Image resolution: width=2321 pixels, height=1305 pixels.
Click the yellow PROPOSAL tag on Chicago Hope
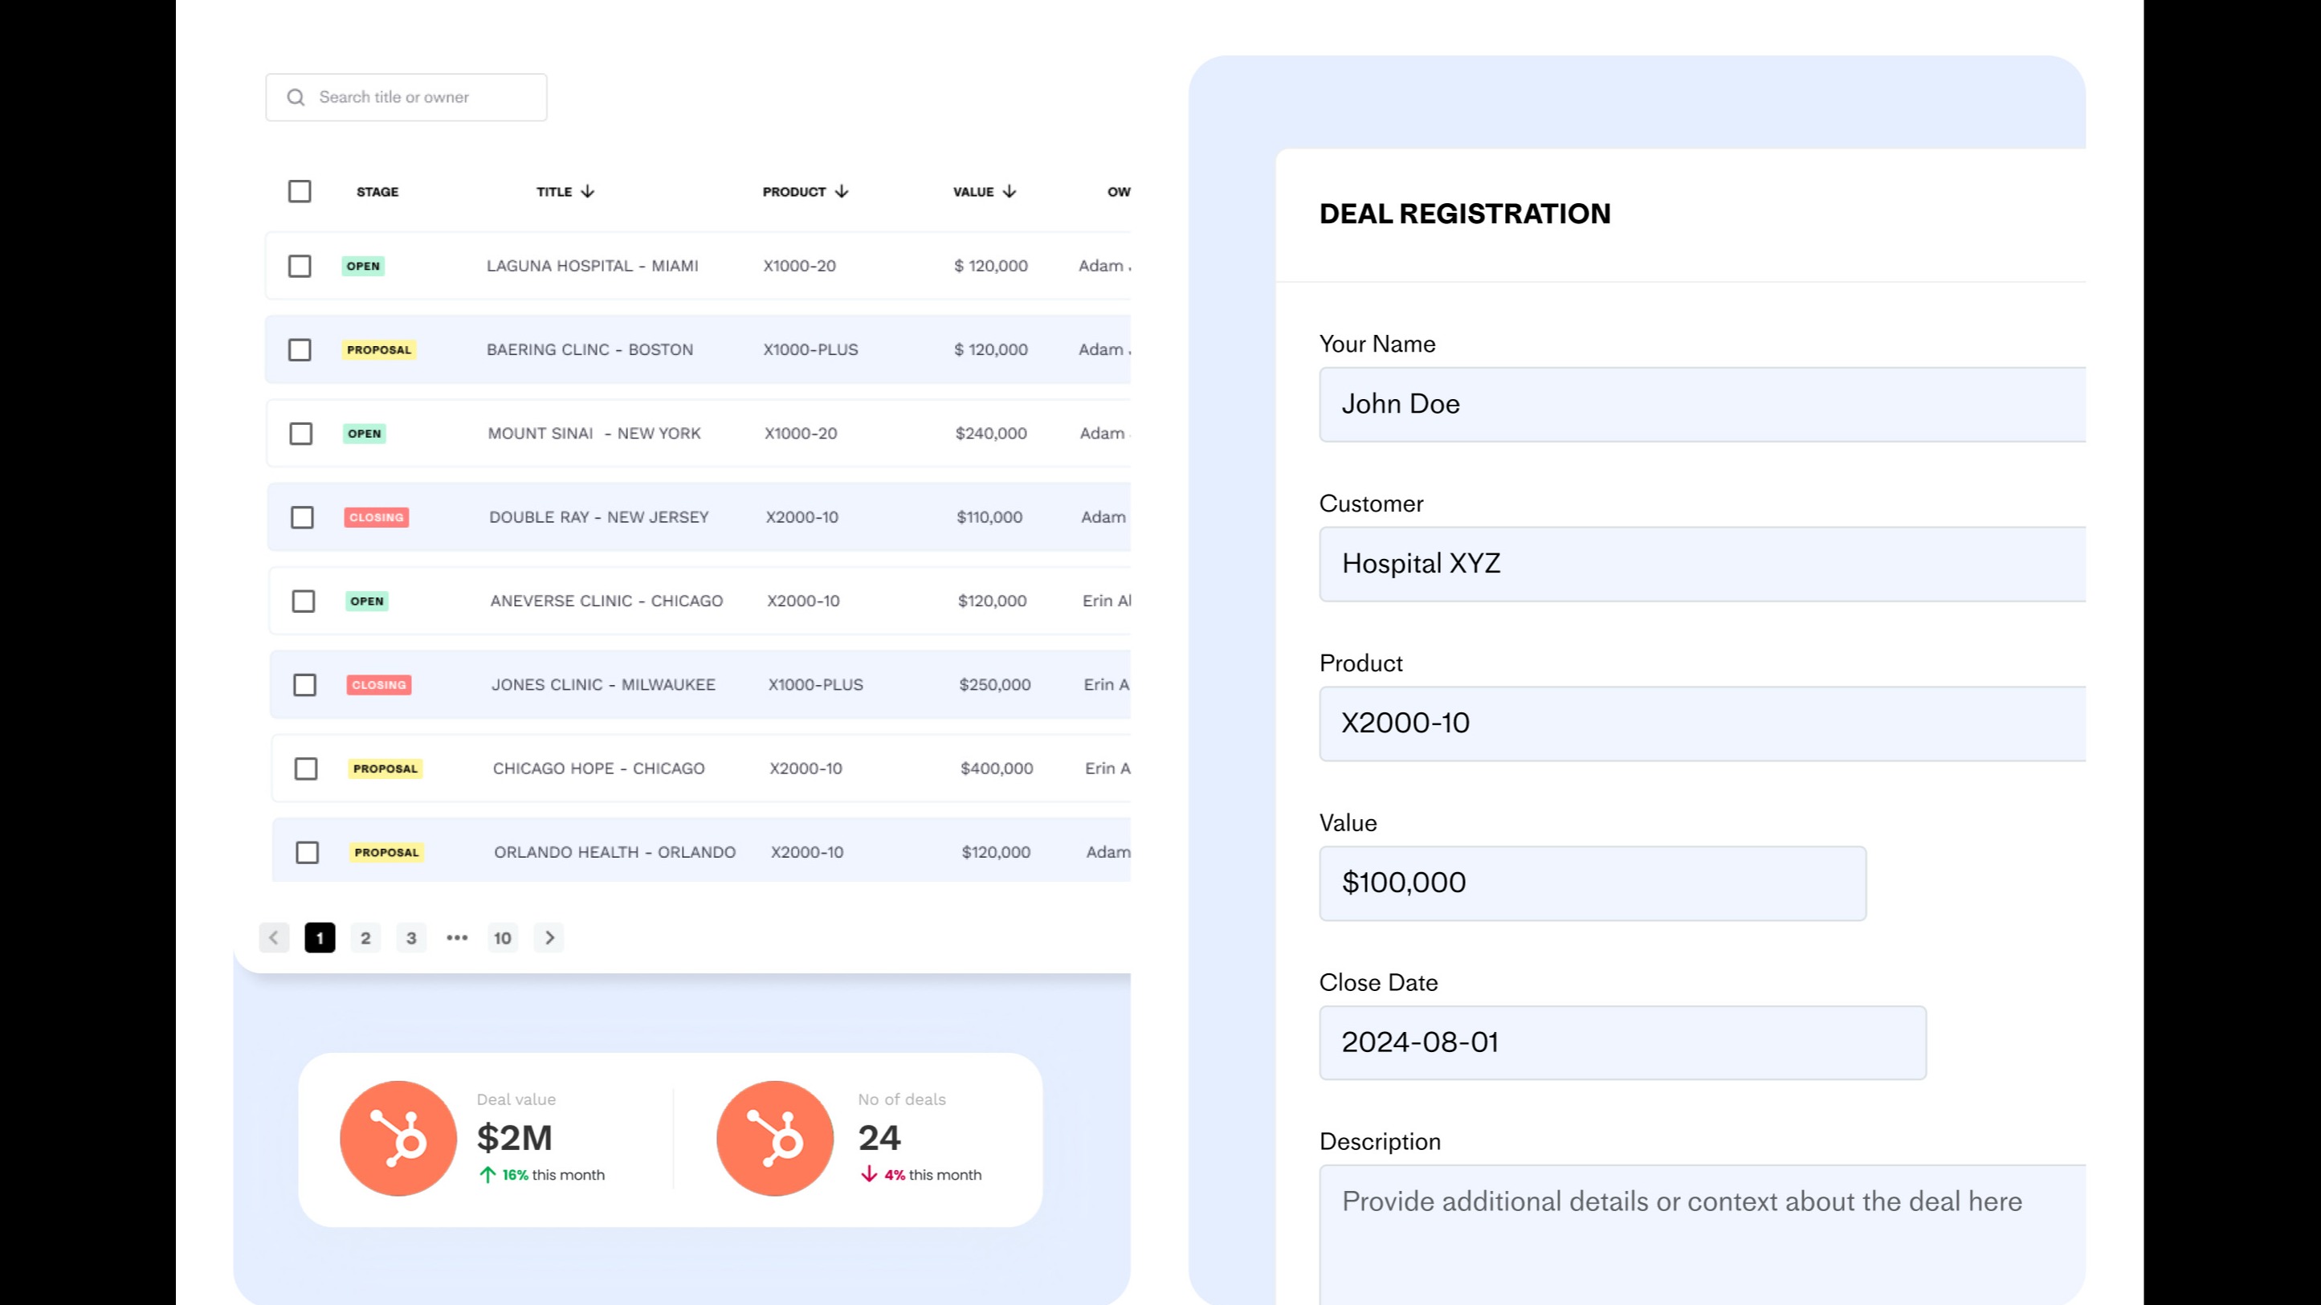click(385, 769)
